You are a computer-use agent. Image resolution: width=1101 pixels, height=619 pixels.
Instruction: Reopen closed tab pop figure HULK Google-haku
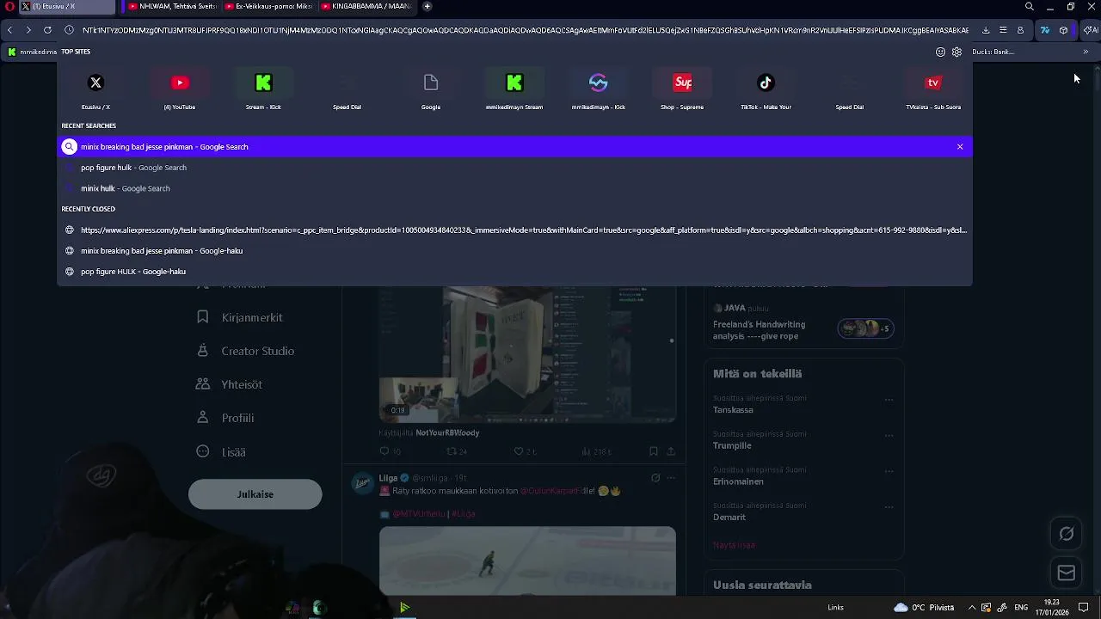click(x=514, y=272)
